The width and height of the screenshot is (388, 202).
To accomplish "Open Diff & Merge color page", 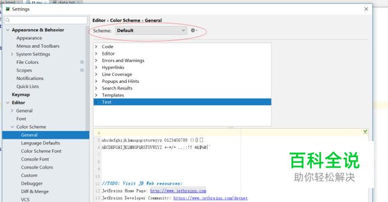I will coord(35,191).
